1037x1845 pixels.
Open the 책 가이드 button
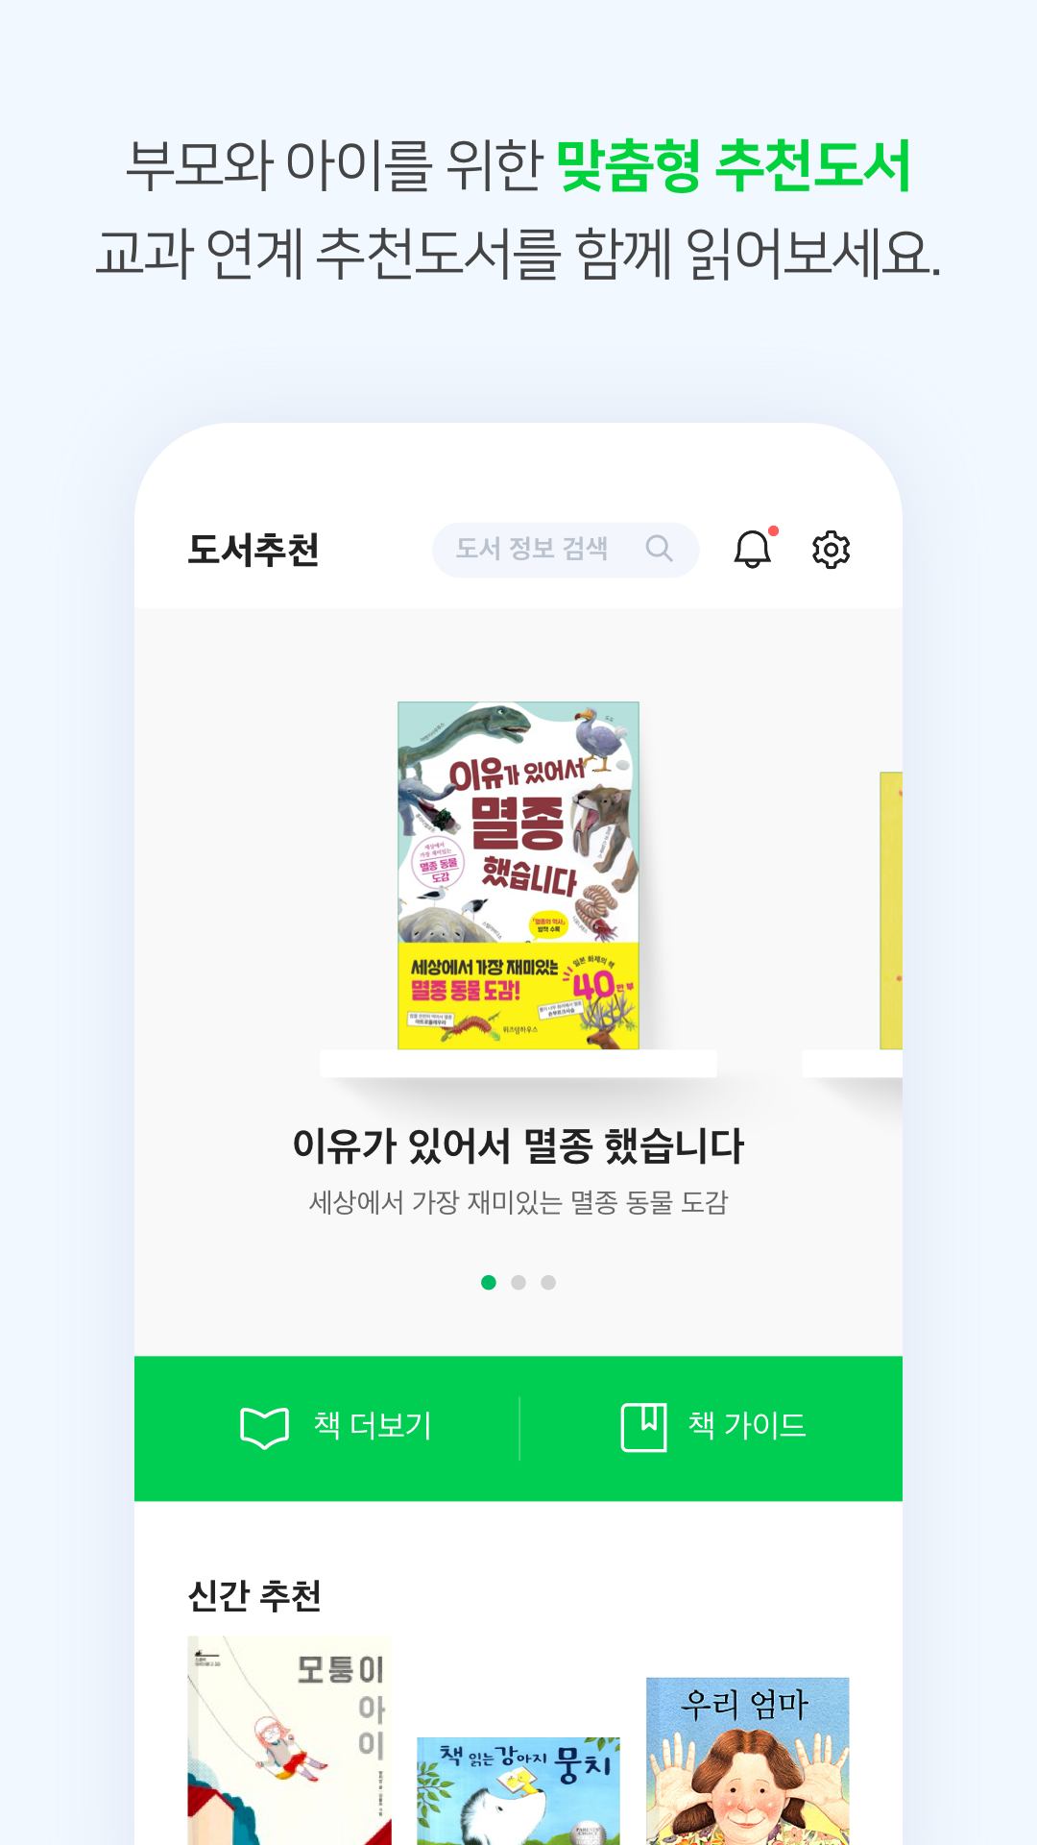711,1428
